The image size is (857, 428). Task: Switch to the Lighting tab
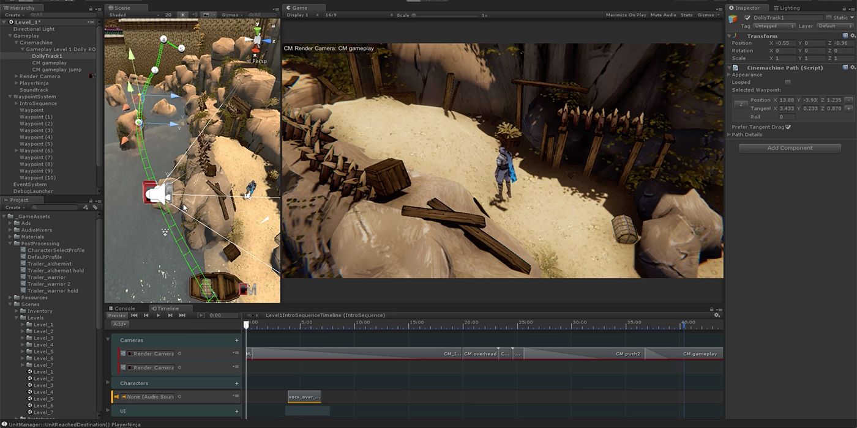tap(787, 7)
